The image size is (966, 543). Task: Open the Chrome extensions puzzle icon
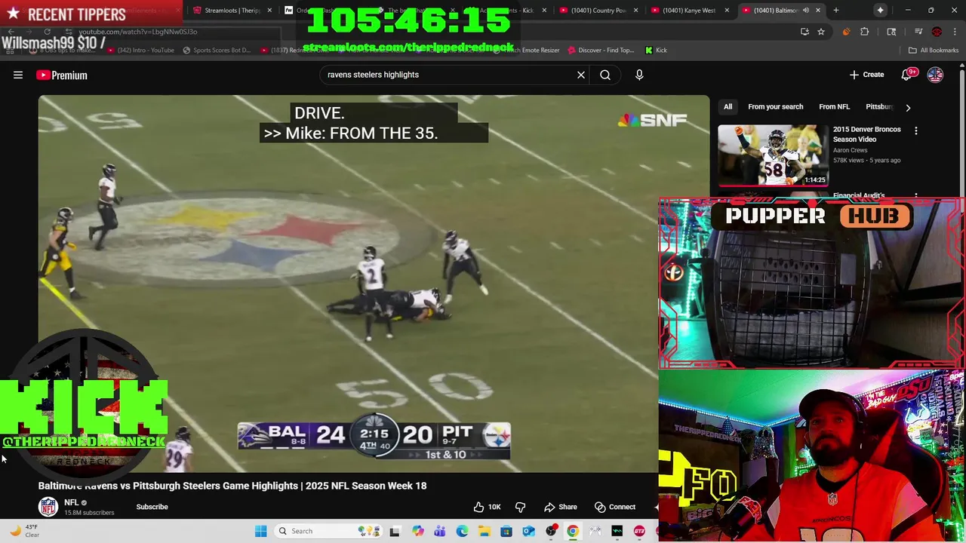pyautogui.click(x=865, y=32)
